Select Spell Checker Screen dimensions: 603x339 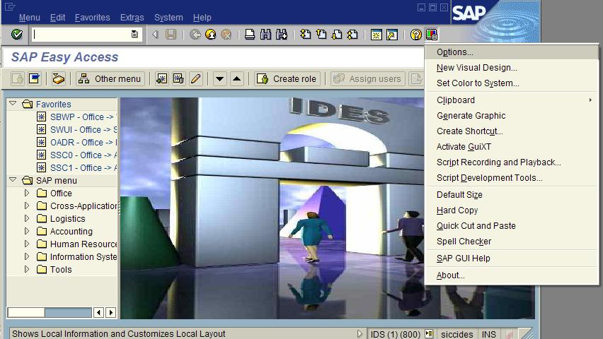coord(512,242)
